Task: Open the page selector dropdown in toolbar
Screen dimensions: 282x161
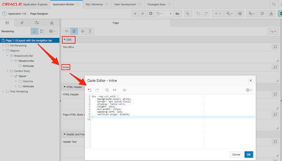Action: (160, 14)
